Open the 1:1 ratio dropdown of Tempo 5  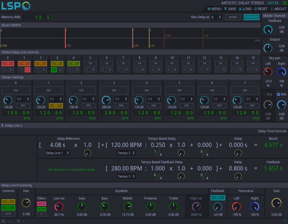pos(187,99)
